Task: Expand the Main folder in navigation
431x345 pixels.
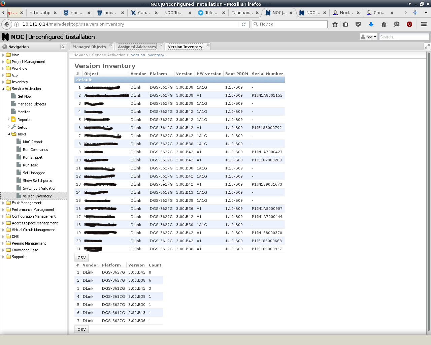Action: (x=3, y=55)
